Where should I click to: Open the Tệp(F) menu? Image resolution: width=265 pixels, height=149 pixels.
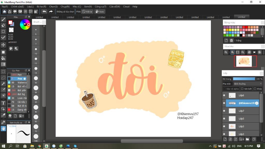coord(5,6)
